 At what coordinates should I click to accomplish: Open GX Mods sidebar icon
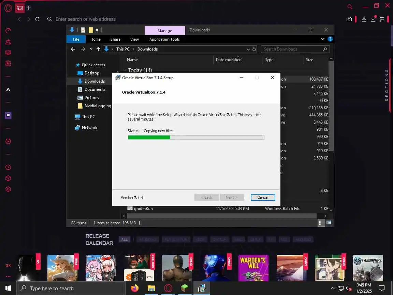8,64
